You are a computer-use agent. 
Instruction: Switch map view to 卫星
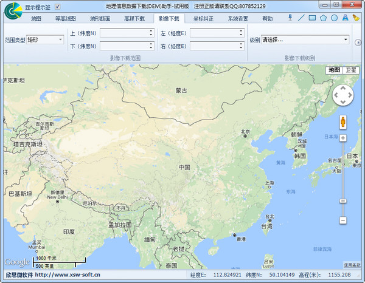click(351, 70)
